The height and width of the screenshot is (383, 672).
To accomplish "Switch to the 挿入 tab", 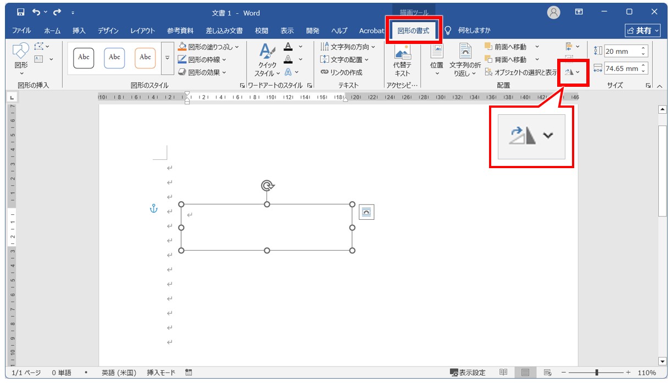I will (x=79, y=31).
